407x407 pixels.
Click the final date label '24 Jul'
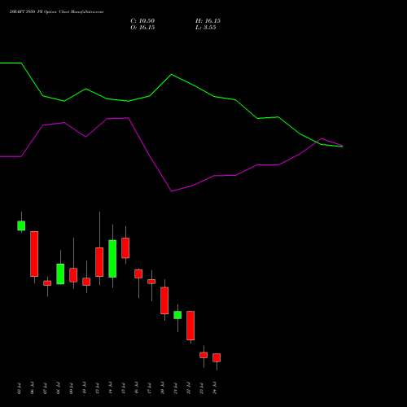(215, 388)
